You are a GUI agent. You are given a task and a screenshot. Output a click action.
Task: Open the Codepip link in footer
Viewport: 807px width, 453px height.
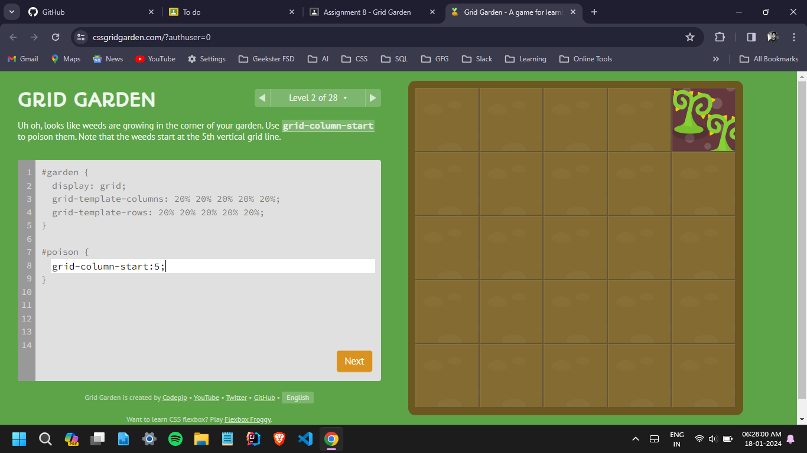coord(174,398)
